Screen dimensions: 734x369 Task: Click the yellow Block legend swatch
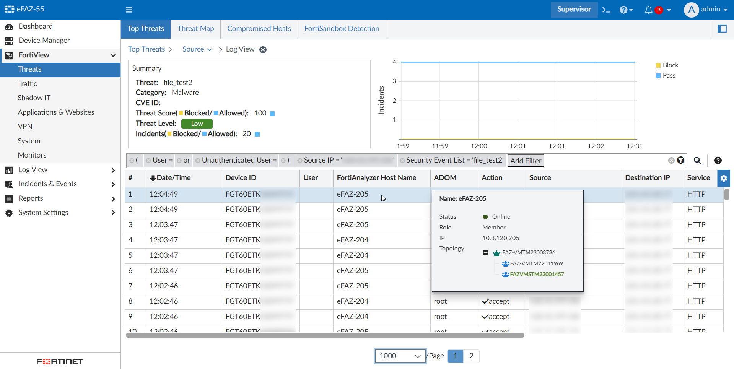coord(658,65)
